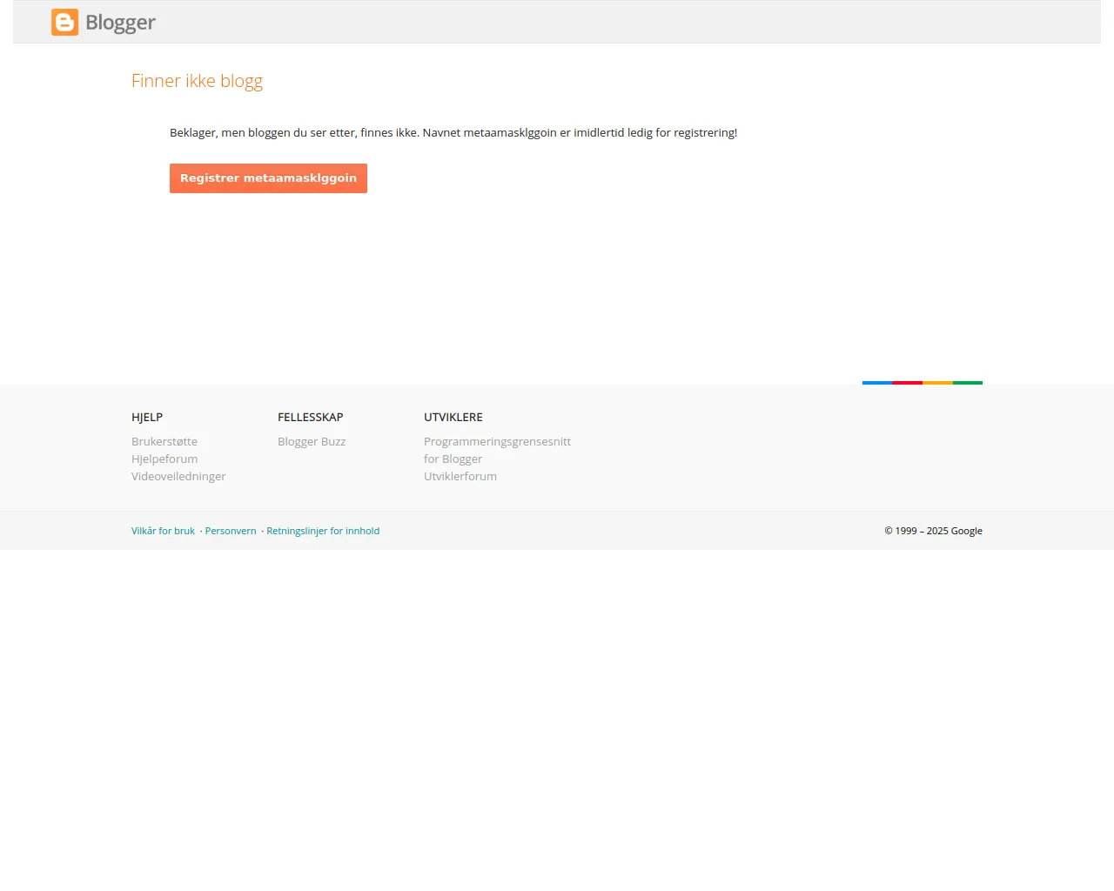Select the UTVIKLERE section header
Screen dimensions: 1114x891
pyautogui.click(x=453, y=417)
